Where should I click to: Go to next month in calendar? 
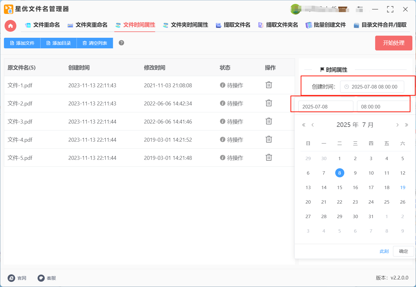click(398, 125)
